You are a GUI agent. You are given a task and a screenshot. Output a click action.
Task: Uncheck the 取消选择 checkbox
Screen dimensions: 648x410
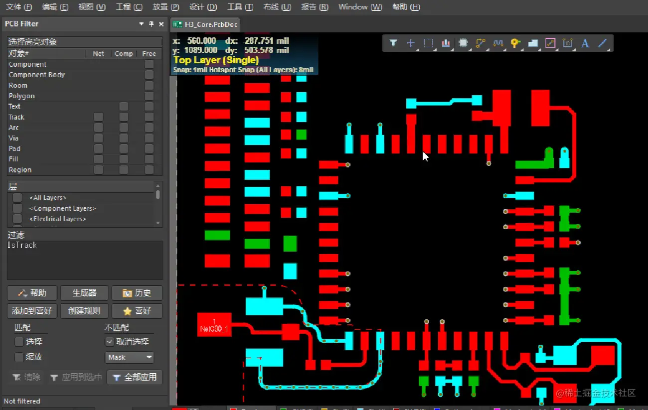coord(110,342)
